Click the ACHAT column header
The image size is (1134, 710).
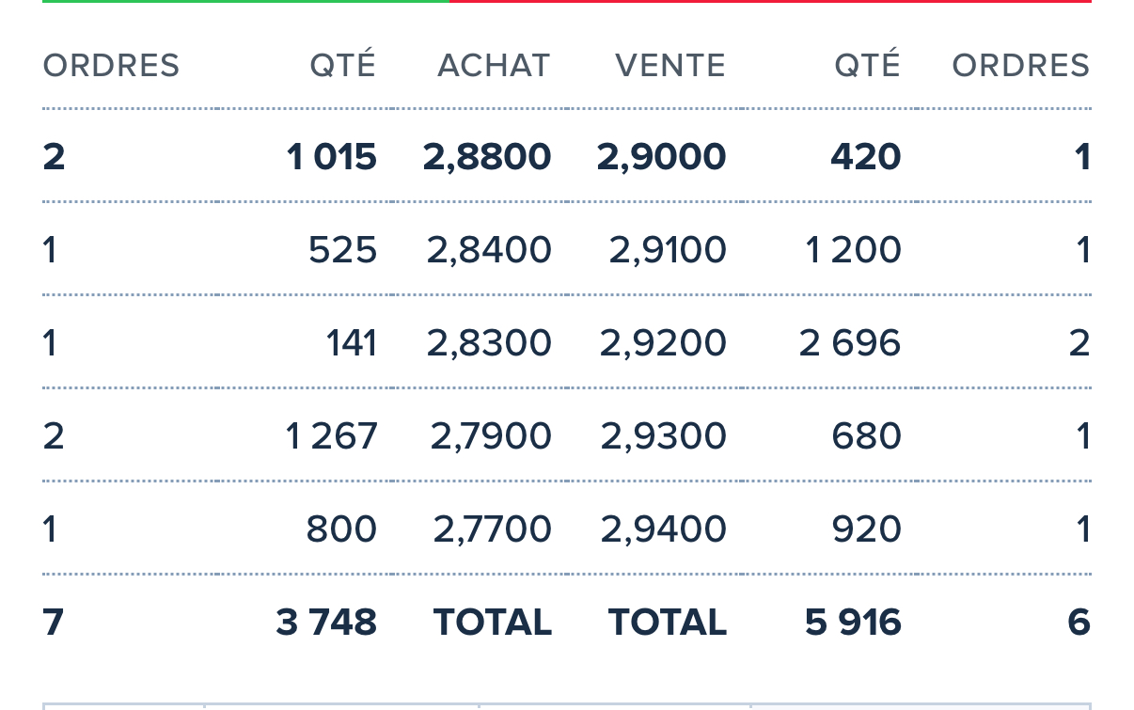tap(494, 66)
